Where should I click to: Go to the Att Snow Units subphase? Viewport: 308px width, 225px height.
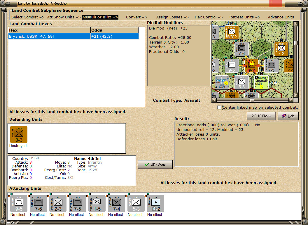[x=64, y=17]
